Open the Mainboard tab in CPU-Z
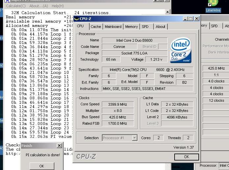 [x=113, y=27]
